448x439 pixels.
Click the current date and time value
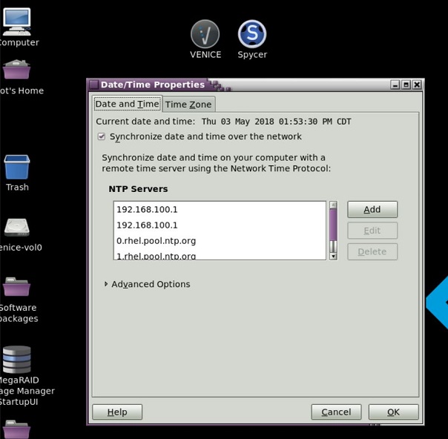click(x=276, y=122)
